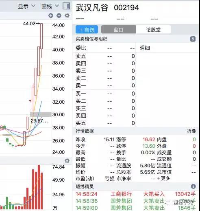Image resolution: width=200 pixels, height=211 pixels.
Task: Click 跌停 price 13.60
Action: pyautogui.click(x=149, y=146)
